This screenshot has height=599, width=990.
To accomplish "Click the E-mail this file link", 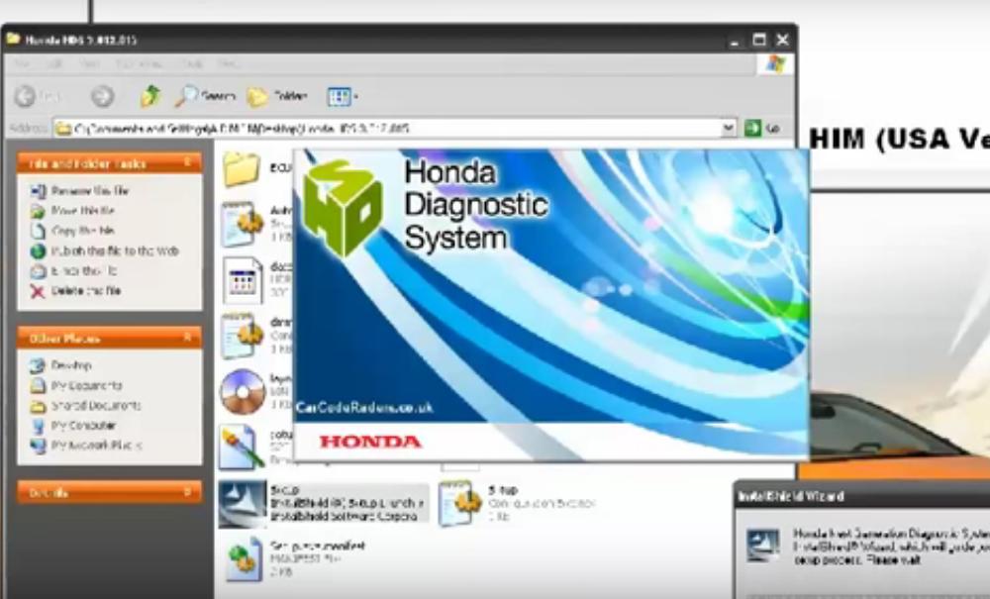I will (84, 270).
